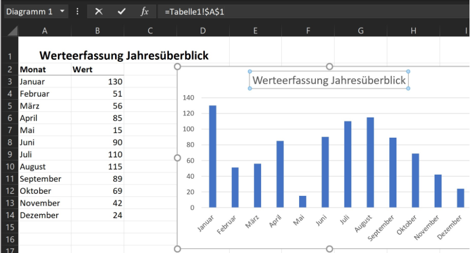Click the chart's bottom-center resize handle

(x=329, y=249)
